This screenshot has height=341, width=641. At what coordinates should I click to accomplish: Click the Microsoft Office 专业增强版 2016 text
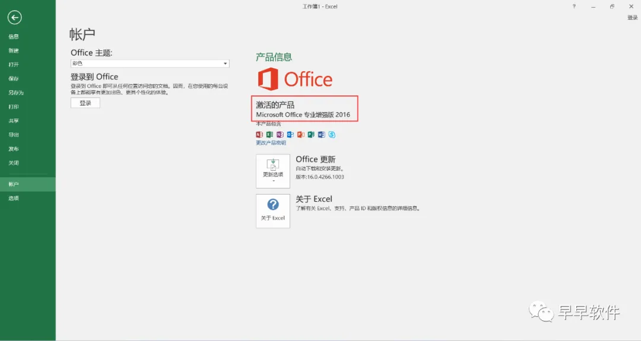tap(303, 115)
